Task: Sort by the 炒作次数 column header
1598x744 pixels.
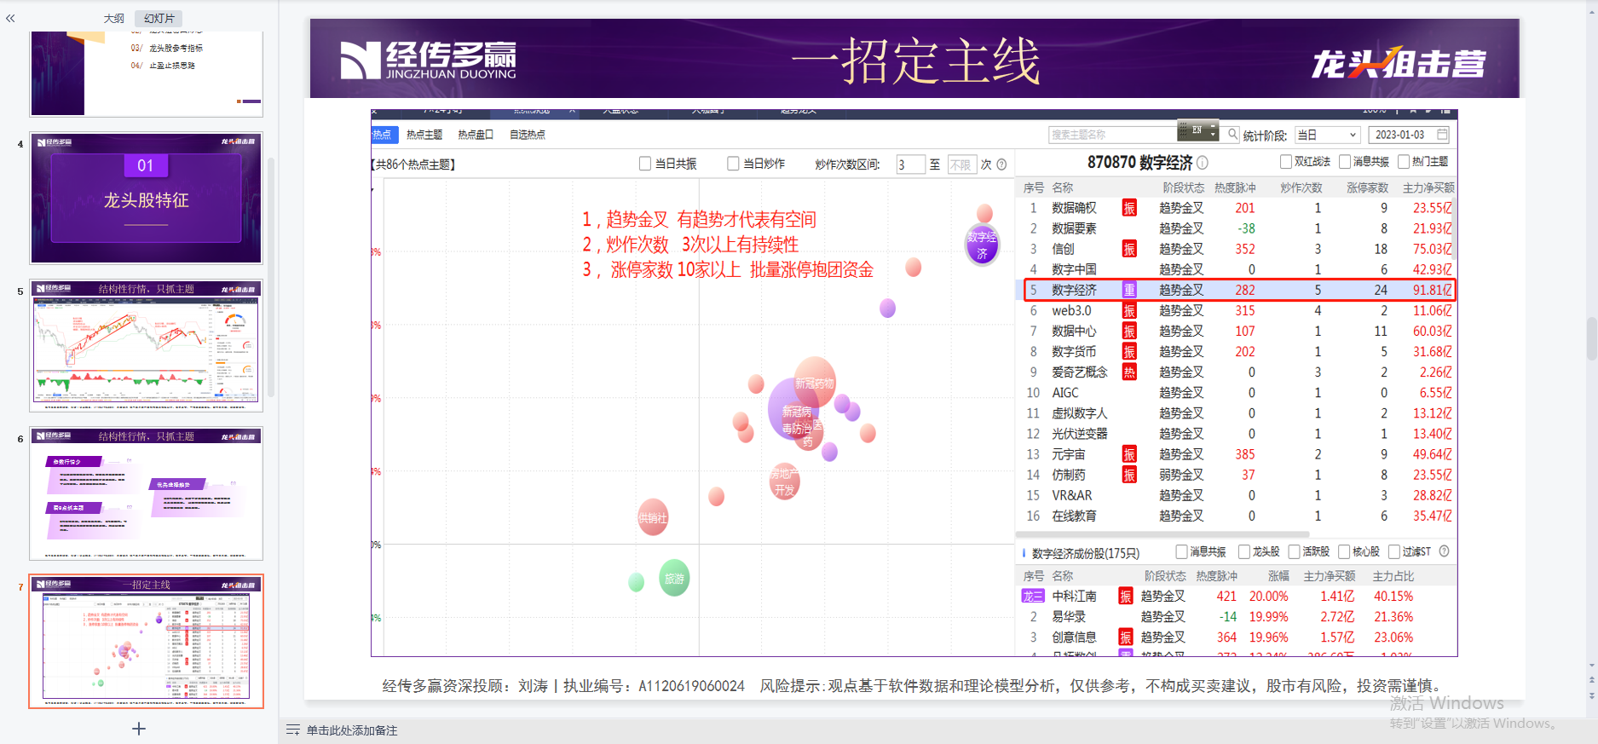Action: [x=1301, y=187]
